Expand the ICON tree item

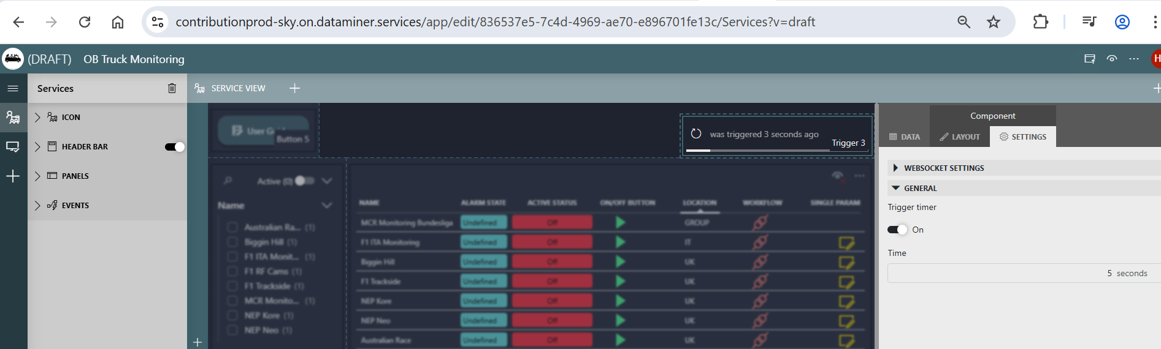(x=37, y=118)
